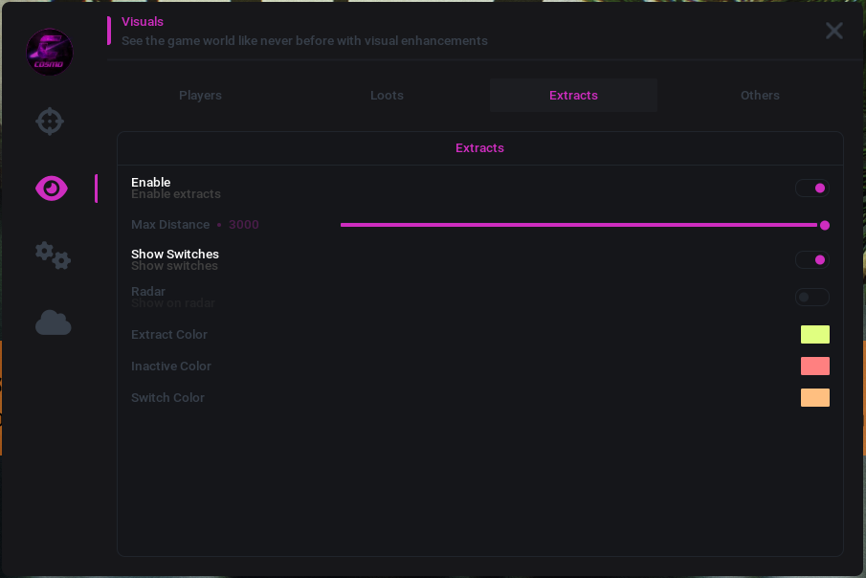This screenshot has width=866, height=578.
Task: Select the eye Visuals icon in sidebar
Action: click(52, 189)
